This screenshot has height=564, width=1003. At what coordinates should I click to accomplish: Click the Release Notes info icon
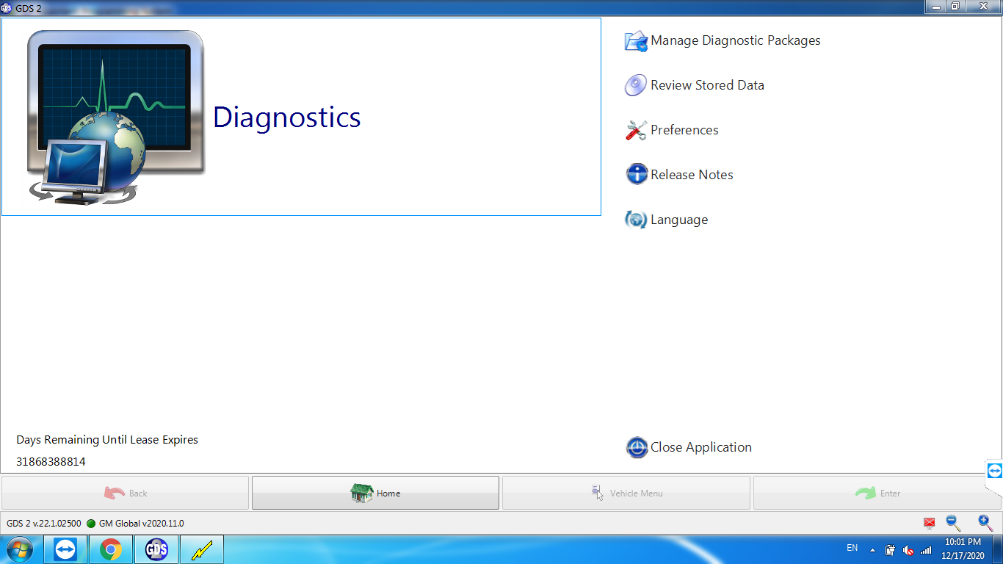click(636, 175)
